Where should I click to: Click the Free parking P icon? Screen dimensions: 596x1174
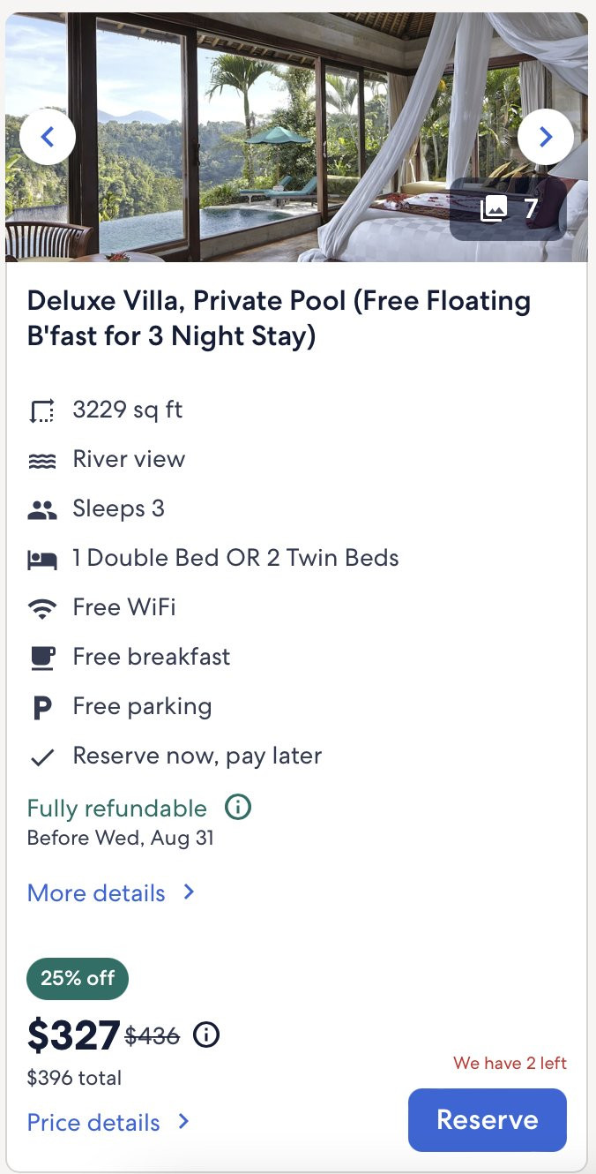(x=42, y=707)
